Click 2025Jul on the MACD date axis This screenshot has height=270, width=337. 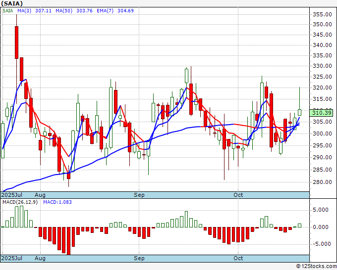[12, 258]
